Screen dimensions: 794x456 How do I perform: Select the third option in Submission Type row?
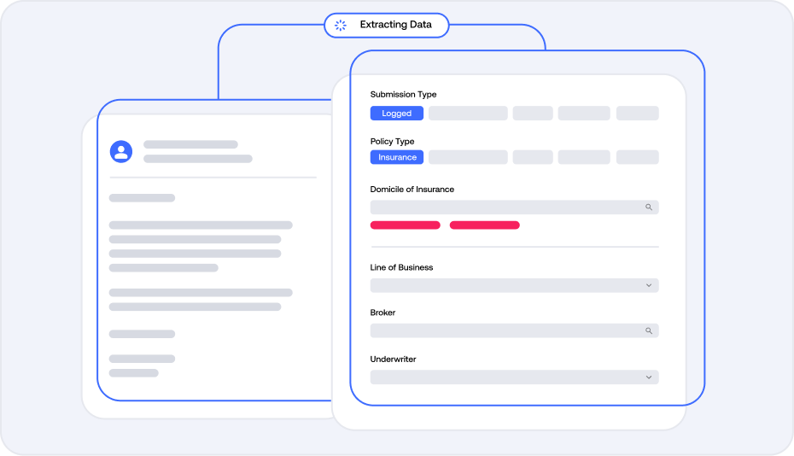pos(533,114)
